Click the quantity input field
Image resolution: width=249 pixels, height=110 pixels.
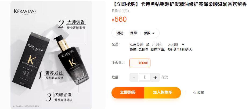145,77
